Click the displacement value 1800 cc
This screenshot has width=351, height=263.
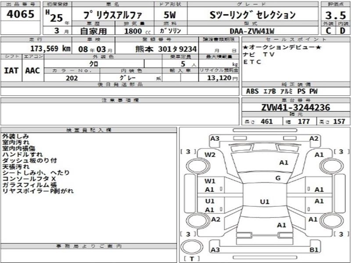(x=137, y=31)
